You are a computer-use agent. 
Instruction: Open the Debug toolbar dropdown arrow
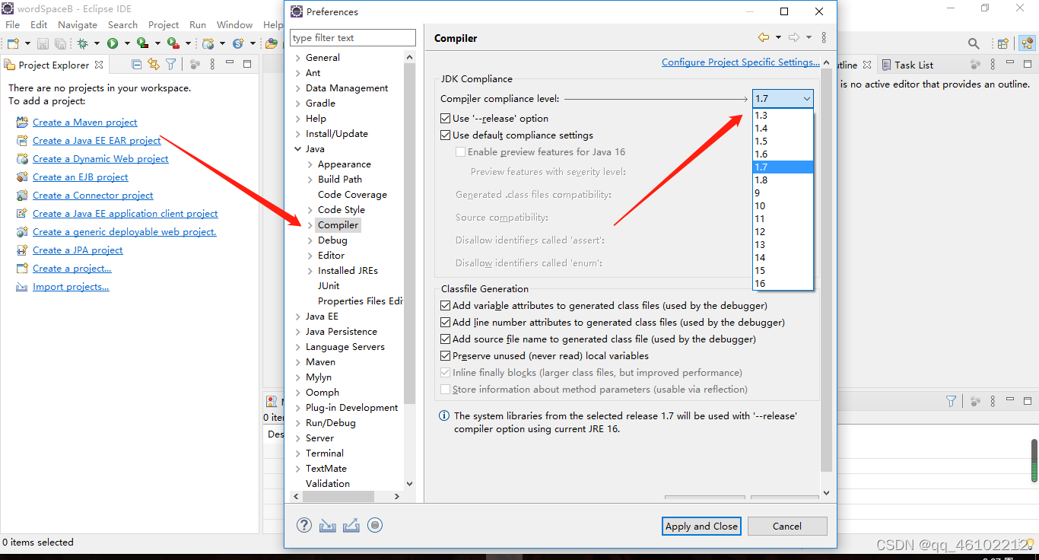click(97, 43)
